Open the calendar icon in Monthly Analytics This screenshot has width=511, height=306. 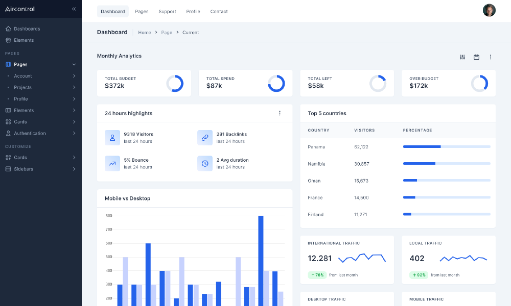pyautogui.click(x=476, y=57)
